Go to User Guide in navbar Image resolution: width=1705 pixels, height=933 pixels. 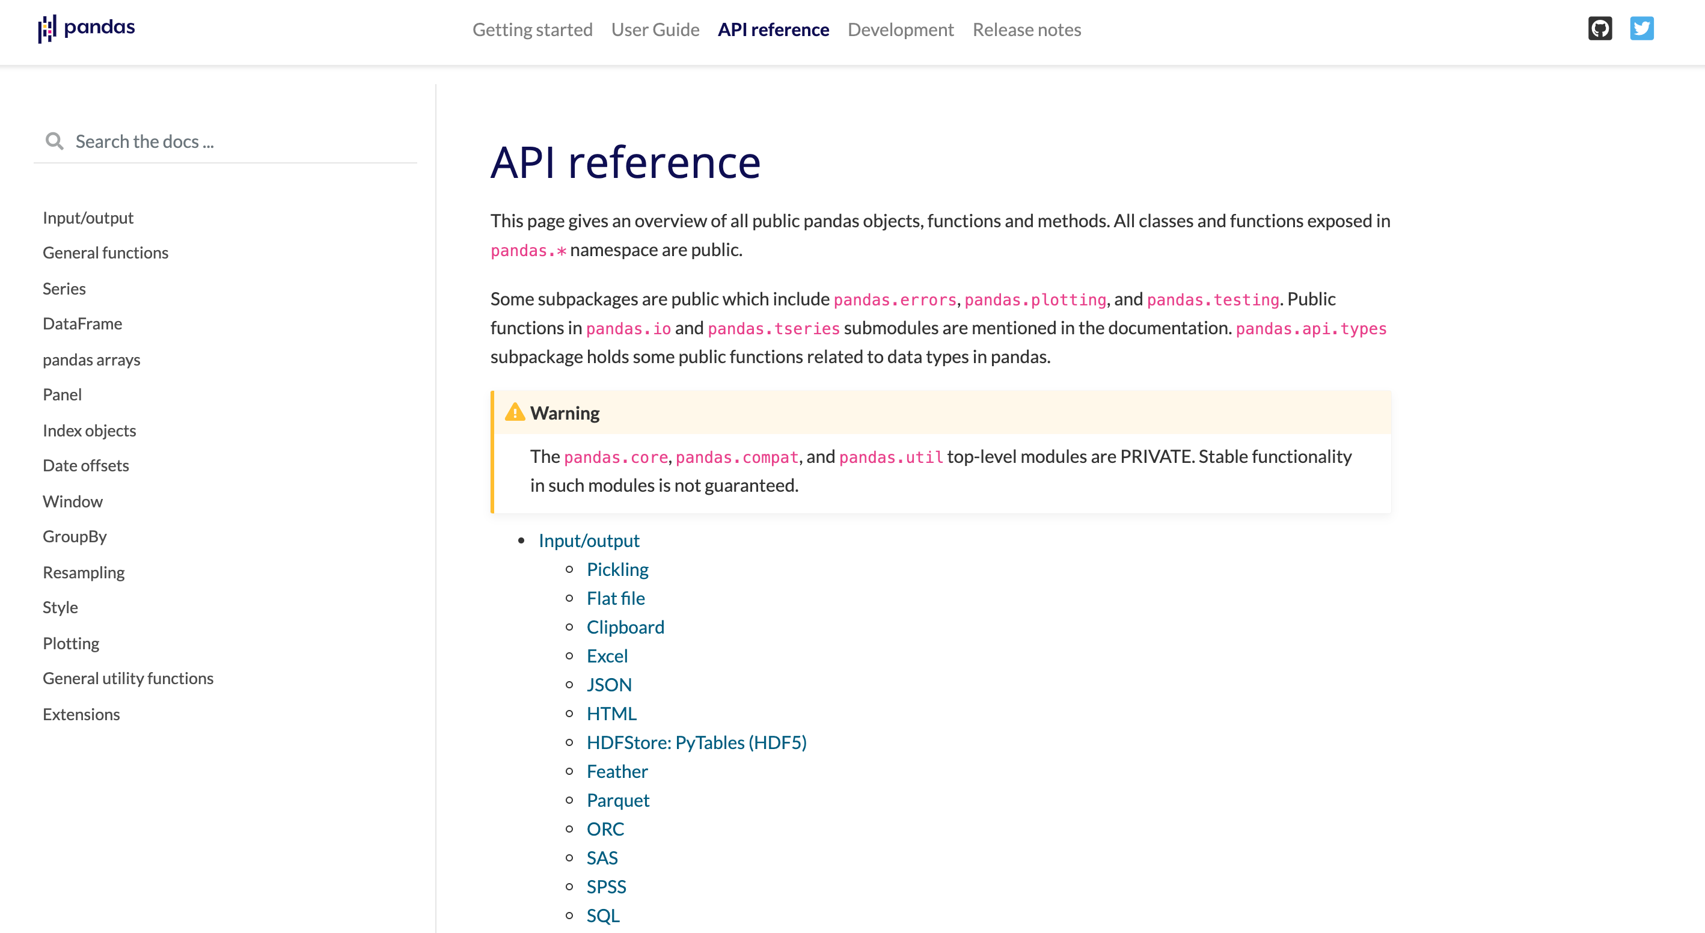655,30
